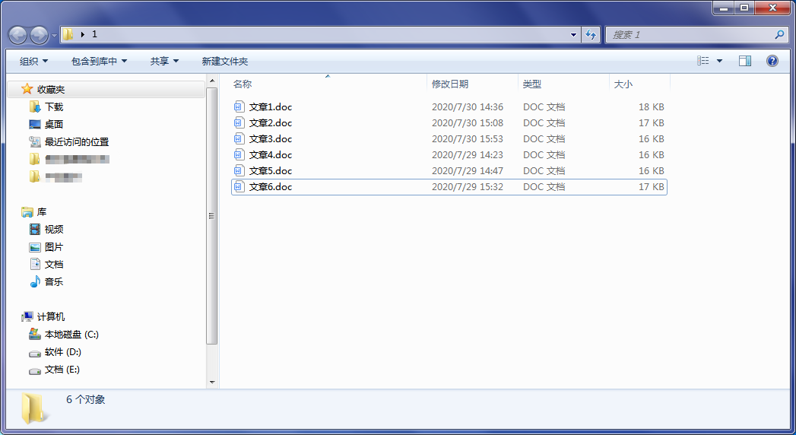Open 软件 (D:) drive
Screen dimensions: 796x435
(63, 352)
